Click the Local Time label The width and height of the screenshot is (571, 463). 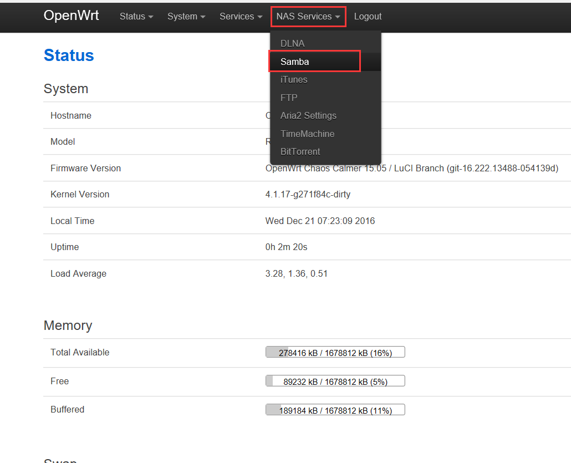click(x=73, y=221)
